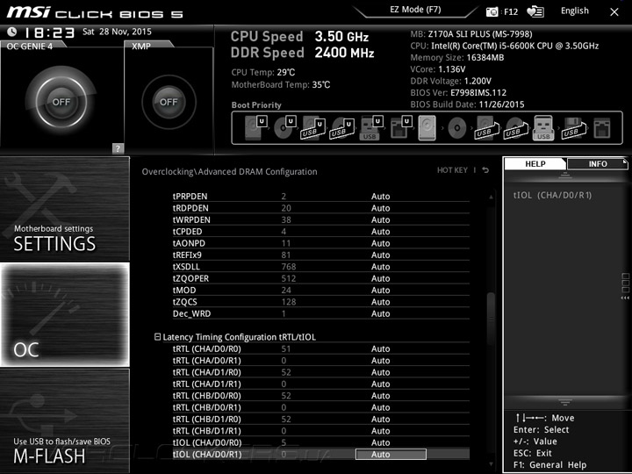Switch to the HELP tab

pyautogui.click(x=535, y=163)
